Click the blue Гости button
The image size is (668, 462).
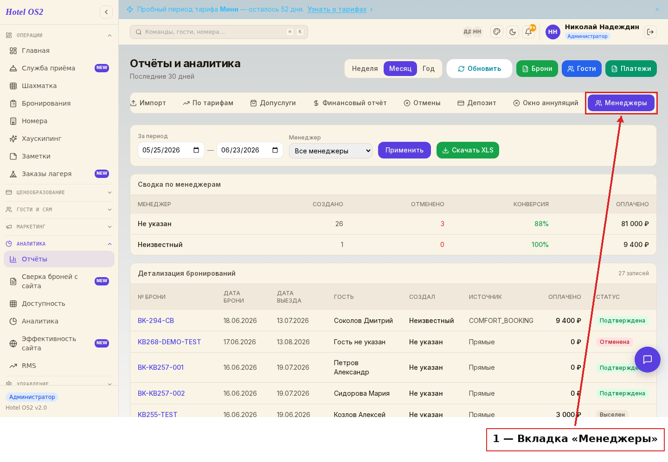point(582,69)
